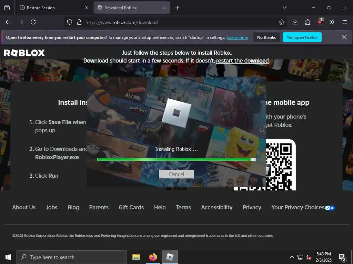353x264 pixels.
Task: Reload the current page
Action: click(33, 22)
